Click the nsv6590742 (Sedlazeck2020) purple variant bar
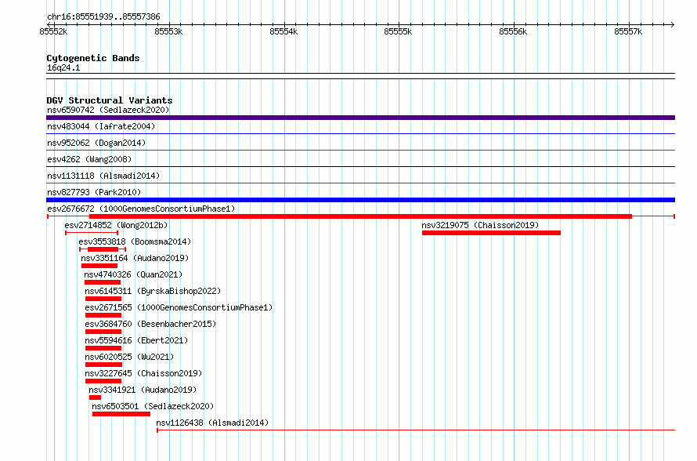The image size is (697, 461). tap(360, 118)
